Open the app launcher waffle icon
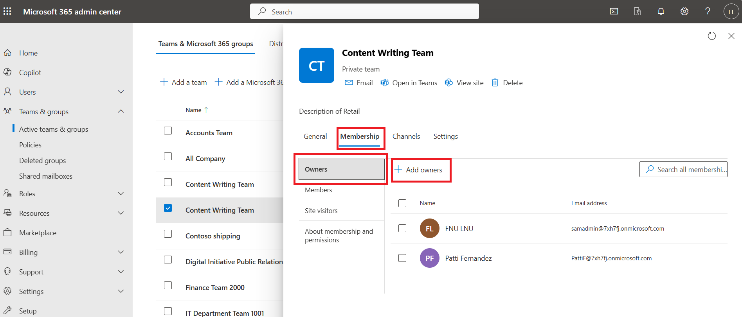742x317 pixels. point(7,11)
